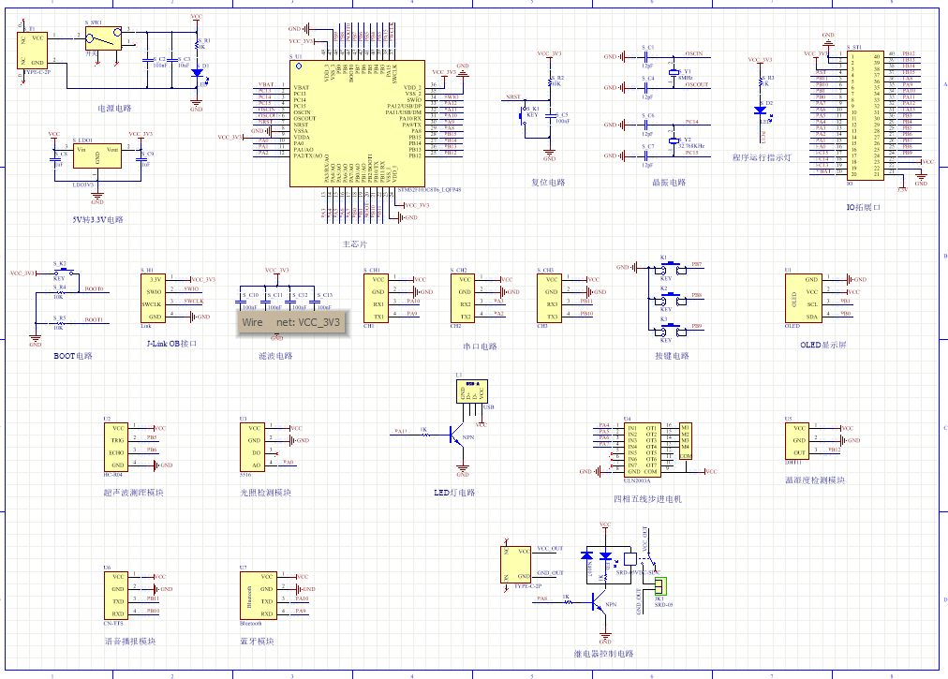The height and width of the screenshot is (679, 948).
Task: Select the NPN transistor in relay circuit
Action: 599,602
